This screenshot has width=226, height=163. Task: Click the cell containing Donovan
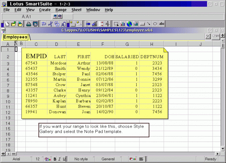(58, 112)
